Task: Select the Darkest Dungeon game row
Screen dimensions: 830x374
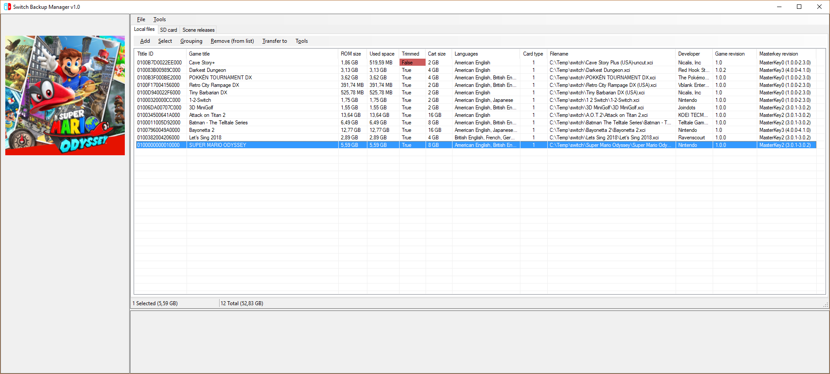Action: coord(207,70)
